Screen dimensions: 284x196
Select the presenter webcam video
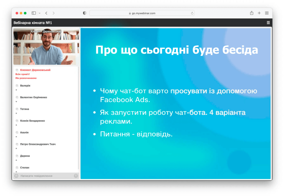click(46, 46)
